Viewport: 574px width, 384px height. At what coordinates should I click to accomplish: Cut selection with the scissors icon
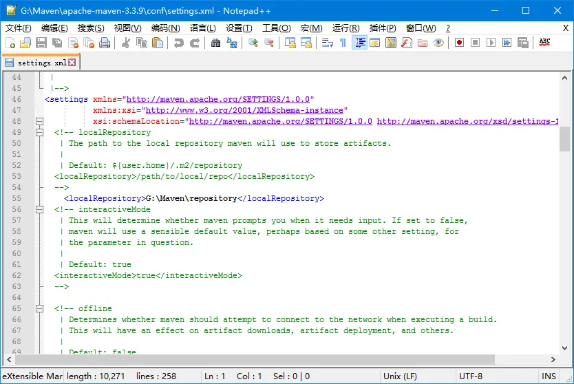[125, 43]
